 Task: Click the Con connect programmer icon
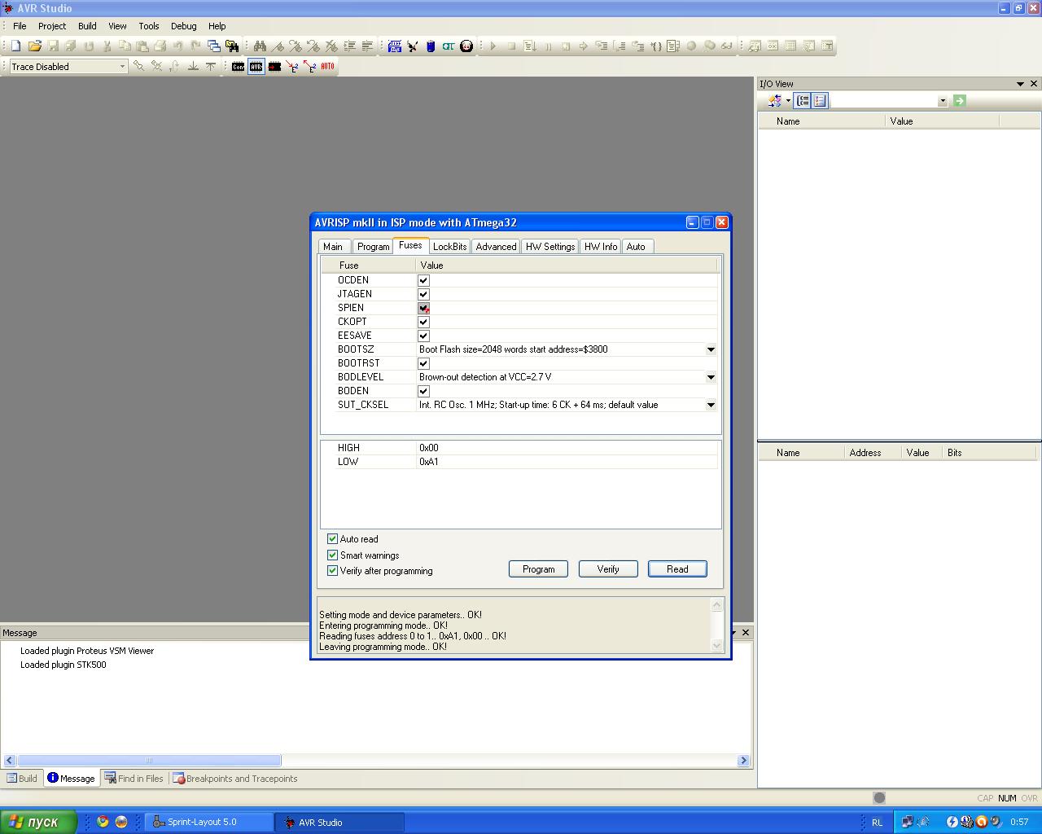pyautogui.click(x=238, y=67)
